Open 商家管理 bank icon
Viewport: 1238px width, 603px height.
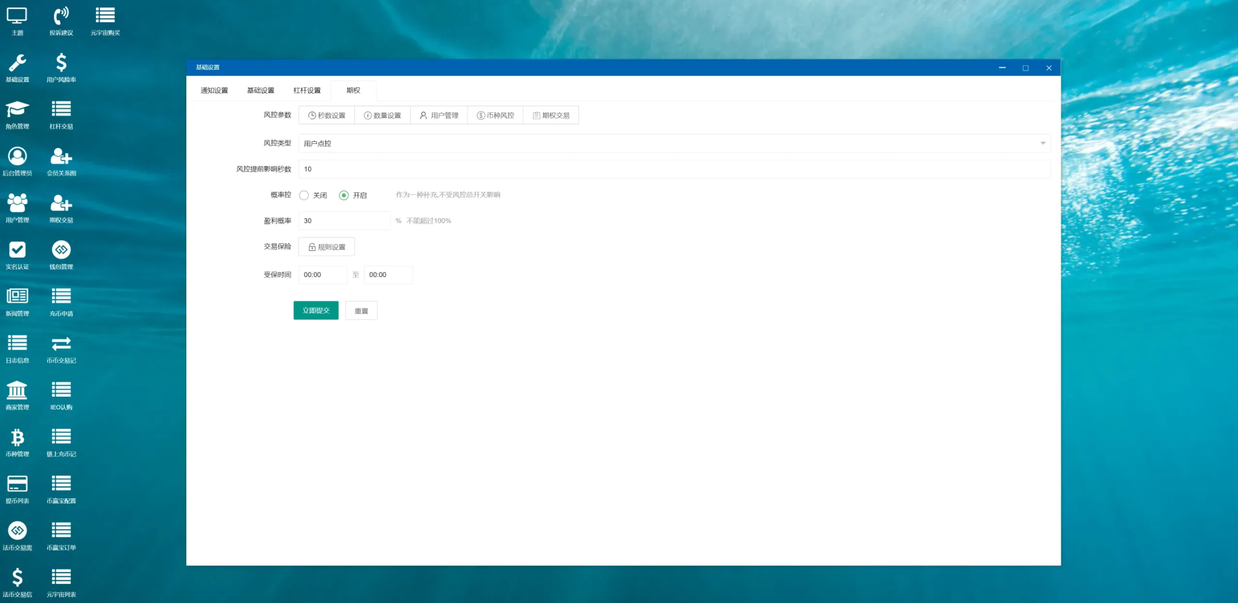[17, 395]
